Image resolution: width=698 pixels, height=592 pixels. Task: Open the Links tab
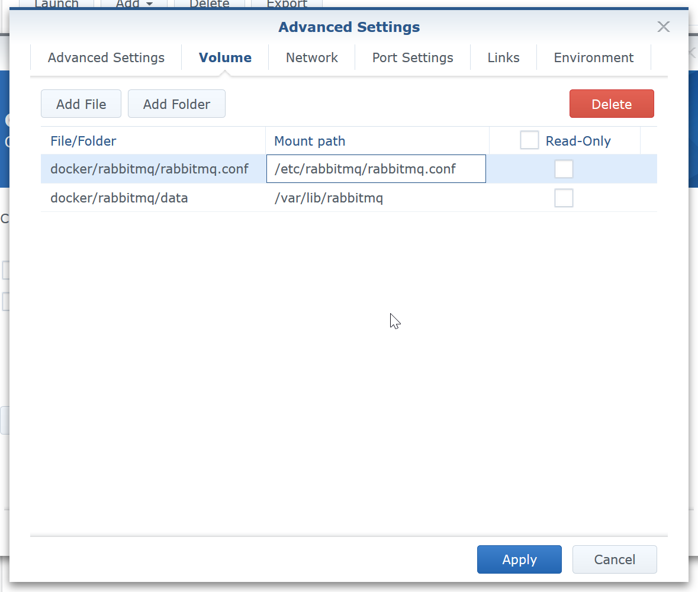tap(503, 58)
